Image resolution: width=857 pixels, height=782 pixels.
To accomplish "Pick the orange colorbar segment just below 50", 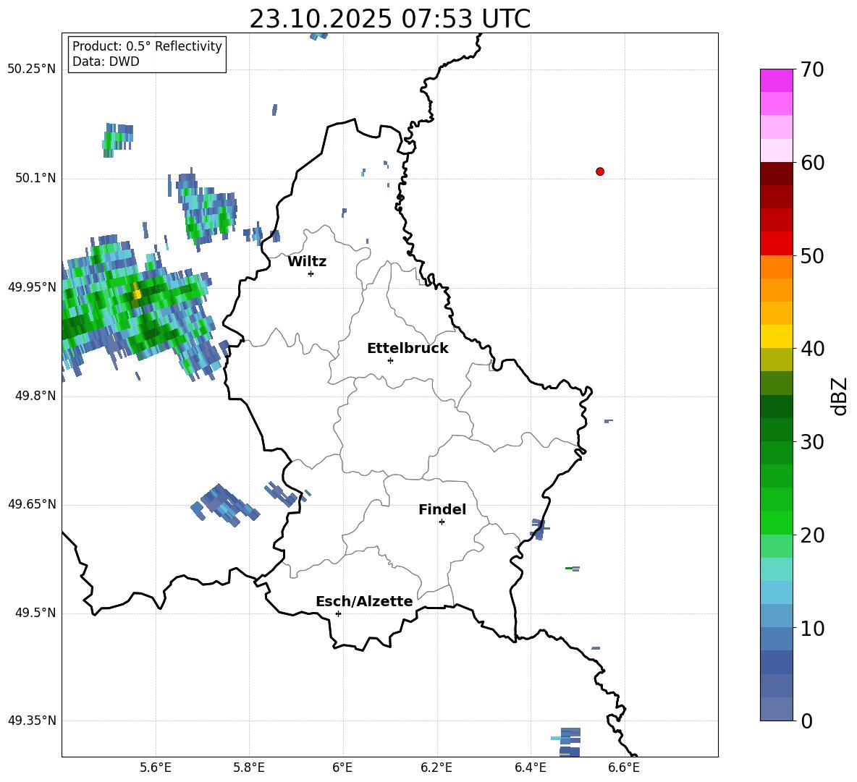I will pyautogui.click(x=776, y=267).
